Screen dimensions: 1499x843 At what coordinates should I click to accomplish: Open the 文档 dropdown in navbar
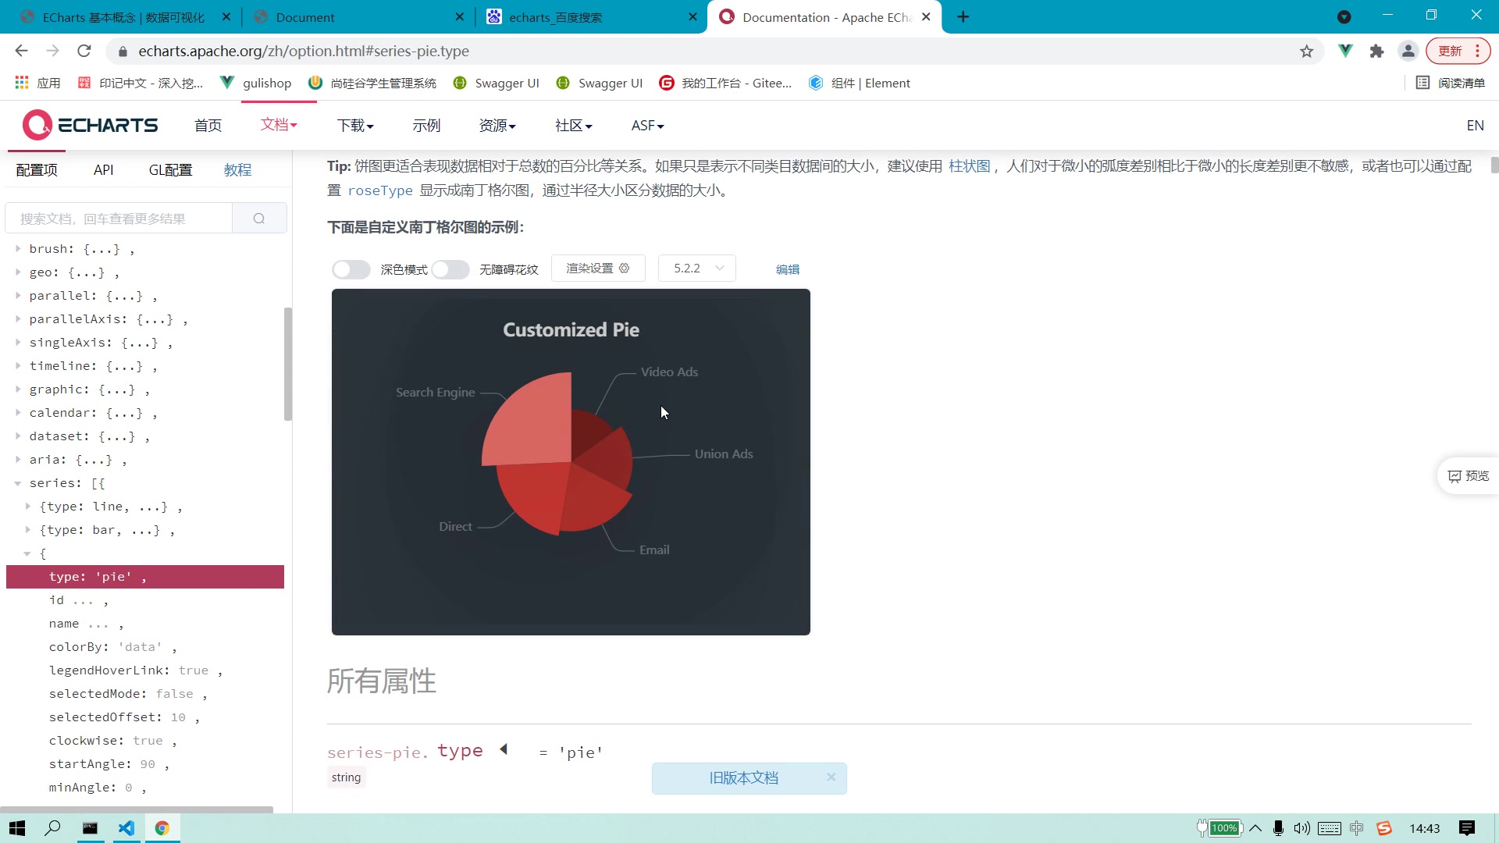pos(279,125)
